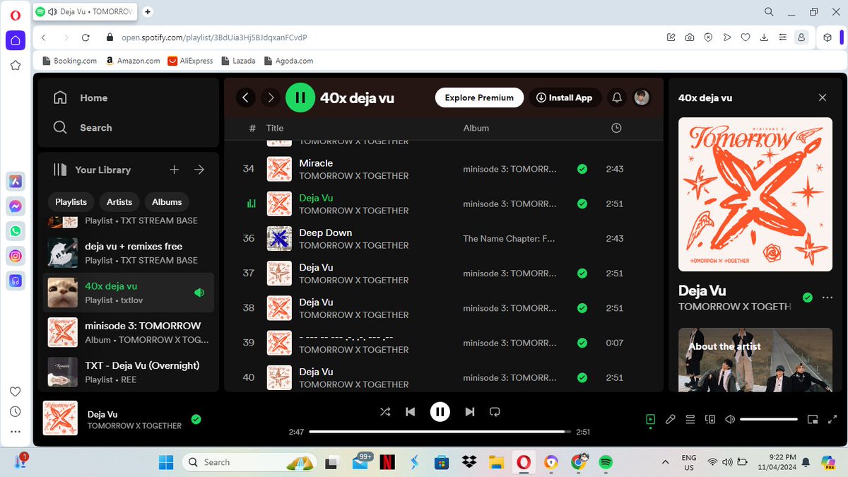Screen dimensions: 848x477
Task: Open Netflix from taskbar
Action: pyautogui.click(x=387, y=462)
